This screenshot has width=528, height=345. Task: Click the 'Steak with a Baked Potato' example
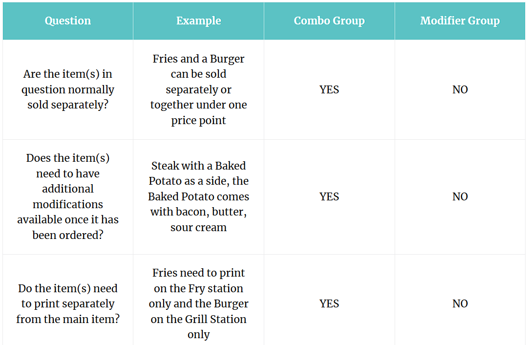198,196
